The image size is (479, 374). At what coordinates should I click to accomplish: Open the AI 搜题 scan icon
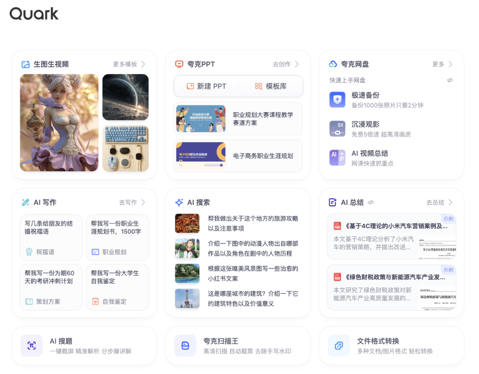32,346
